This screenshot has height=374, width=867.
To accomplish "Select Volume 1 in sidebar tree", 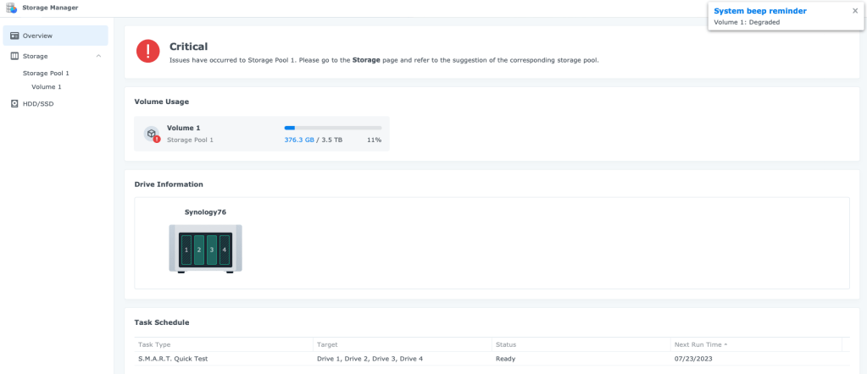I will point(47,87).
